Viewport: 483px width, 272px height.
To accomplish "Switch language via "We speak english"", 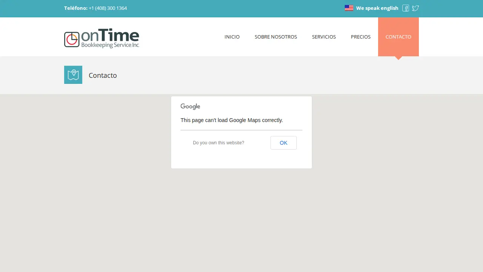I will pyautogui.click(x=377, y=8).
